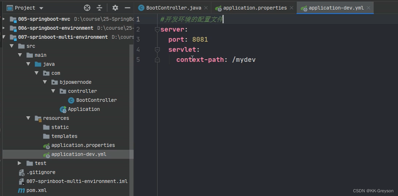Collapse the src folder arrow

[12, 46]
